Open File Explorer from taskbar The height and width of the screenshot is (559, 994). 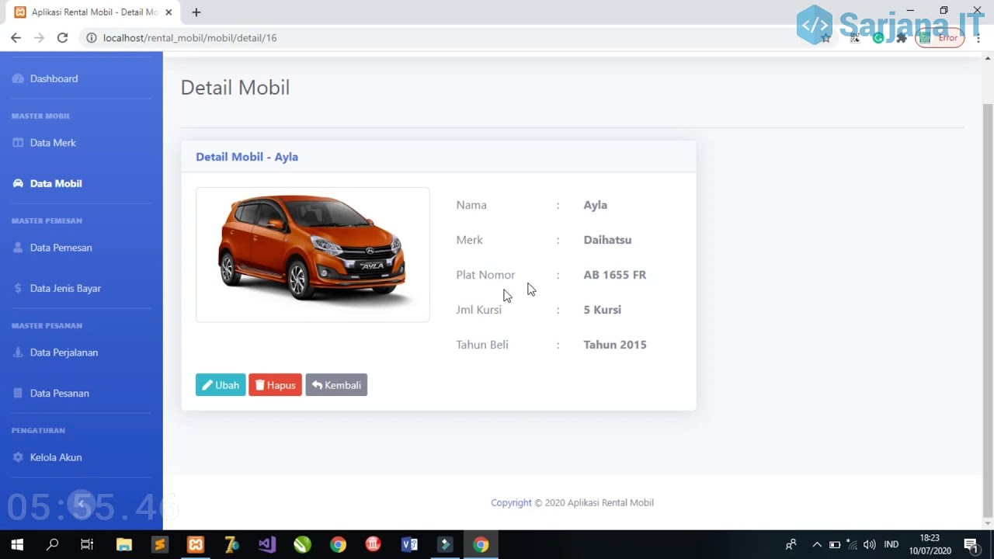coord(124,544)
